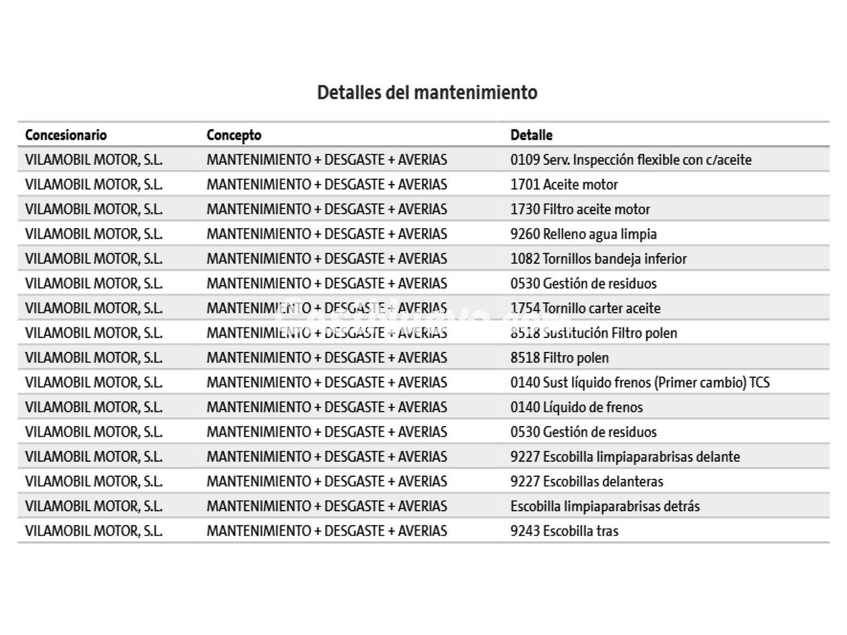Viewport: 847px width, 635px height.
Task: Click '9260 Relleno agua limpia' row detail
Action: 583,234
